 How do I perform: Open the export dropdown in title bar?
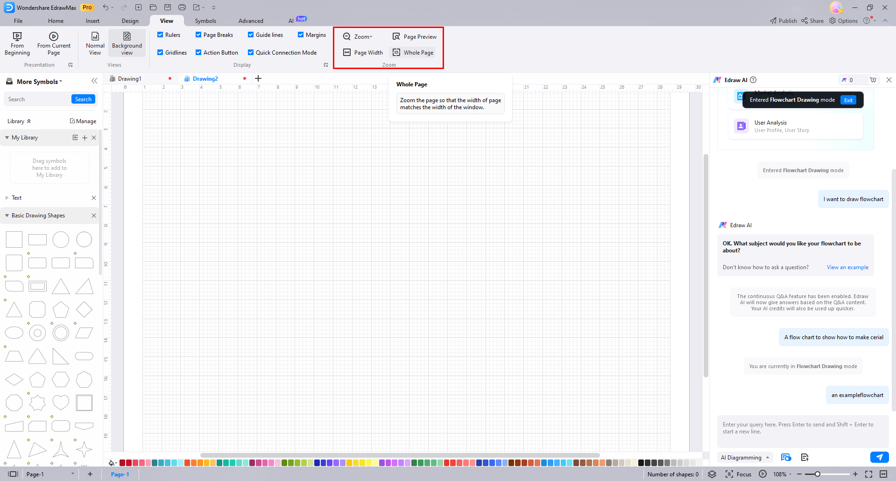(199, 7)
